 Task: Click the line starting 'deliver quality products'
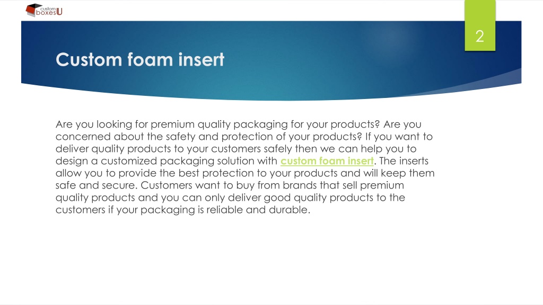click(x=236, y=149)
